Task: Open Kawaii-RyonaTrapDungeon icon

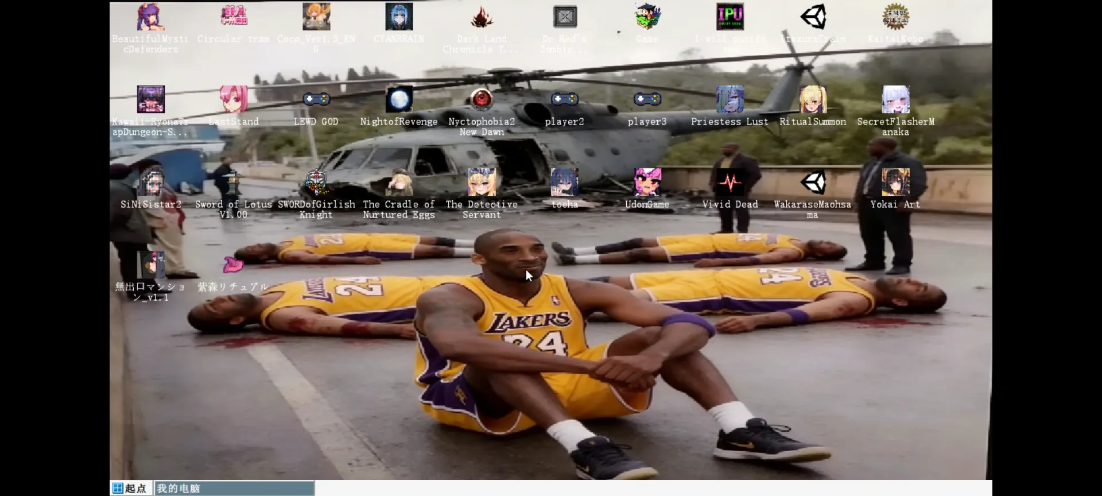Action: coord(151,100)
